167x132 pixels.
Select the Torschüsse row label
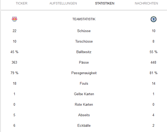pos(84,41)
